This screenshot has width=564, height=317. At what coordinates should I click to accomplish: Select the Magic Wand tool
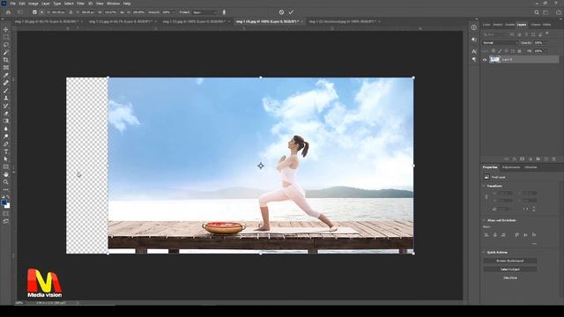click(x=6, y=53)
